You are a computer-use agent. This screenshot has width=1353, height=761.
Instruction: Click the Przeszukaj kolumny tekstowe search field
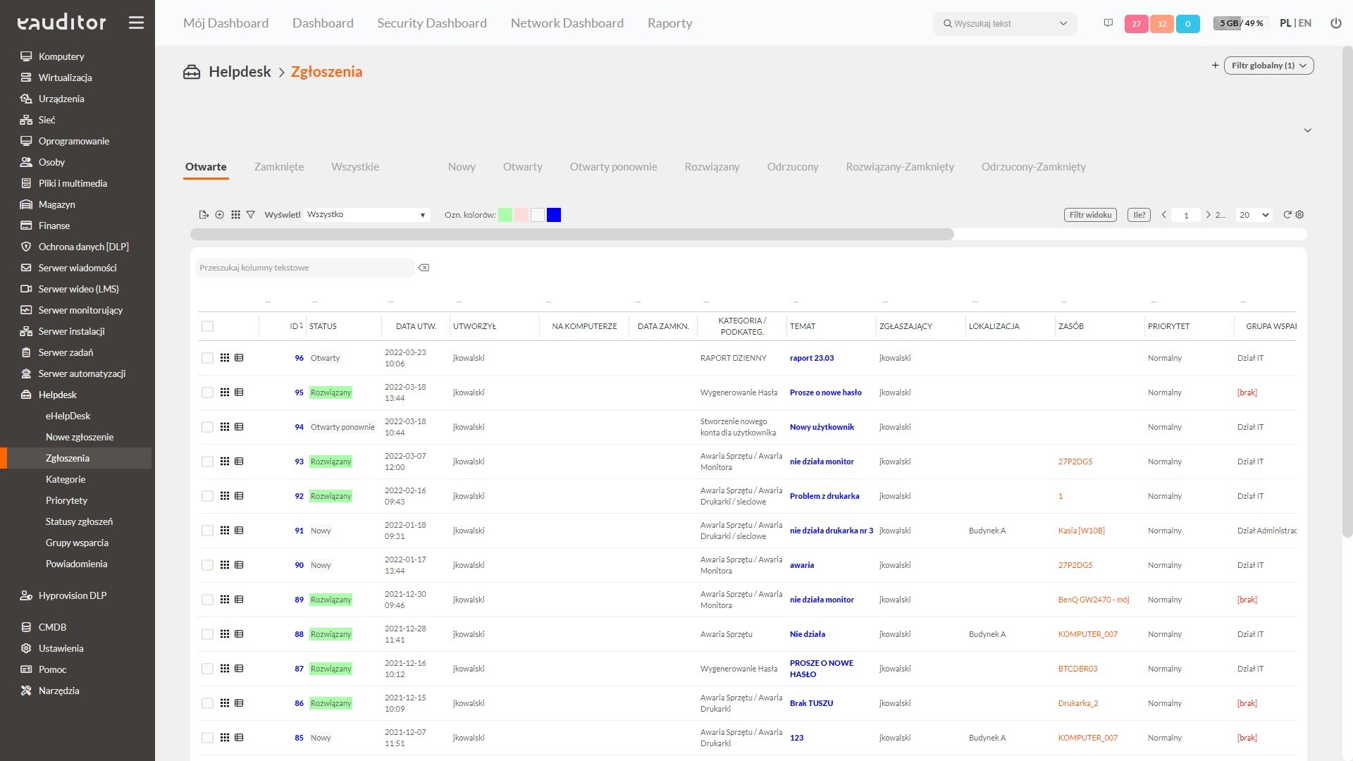pyautogui.click(x=304, y=268)
